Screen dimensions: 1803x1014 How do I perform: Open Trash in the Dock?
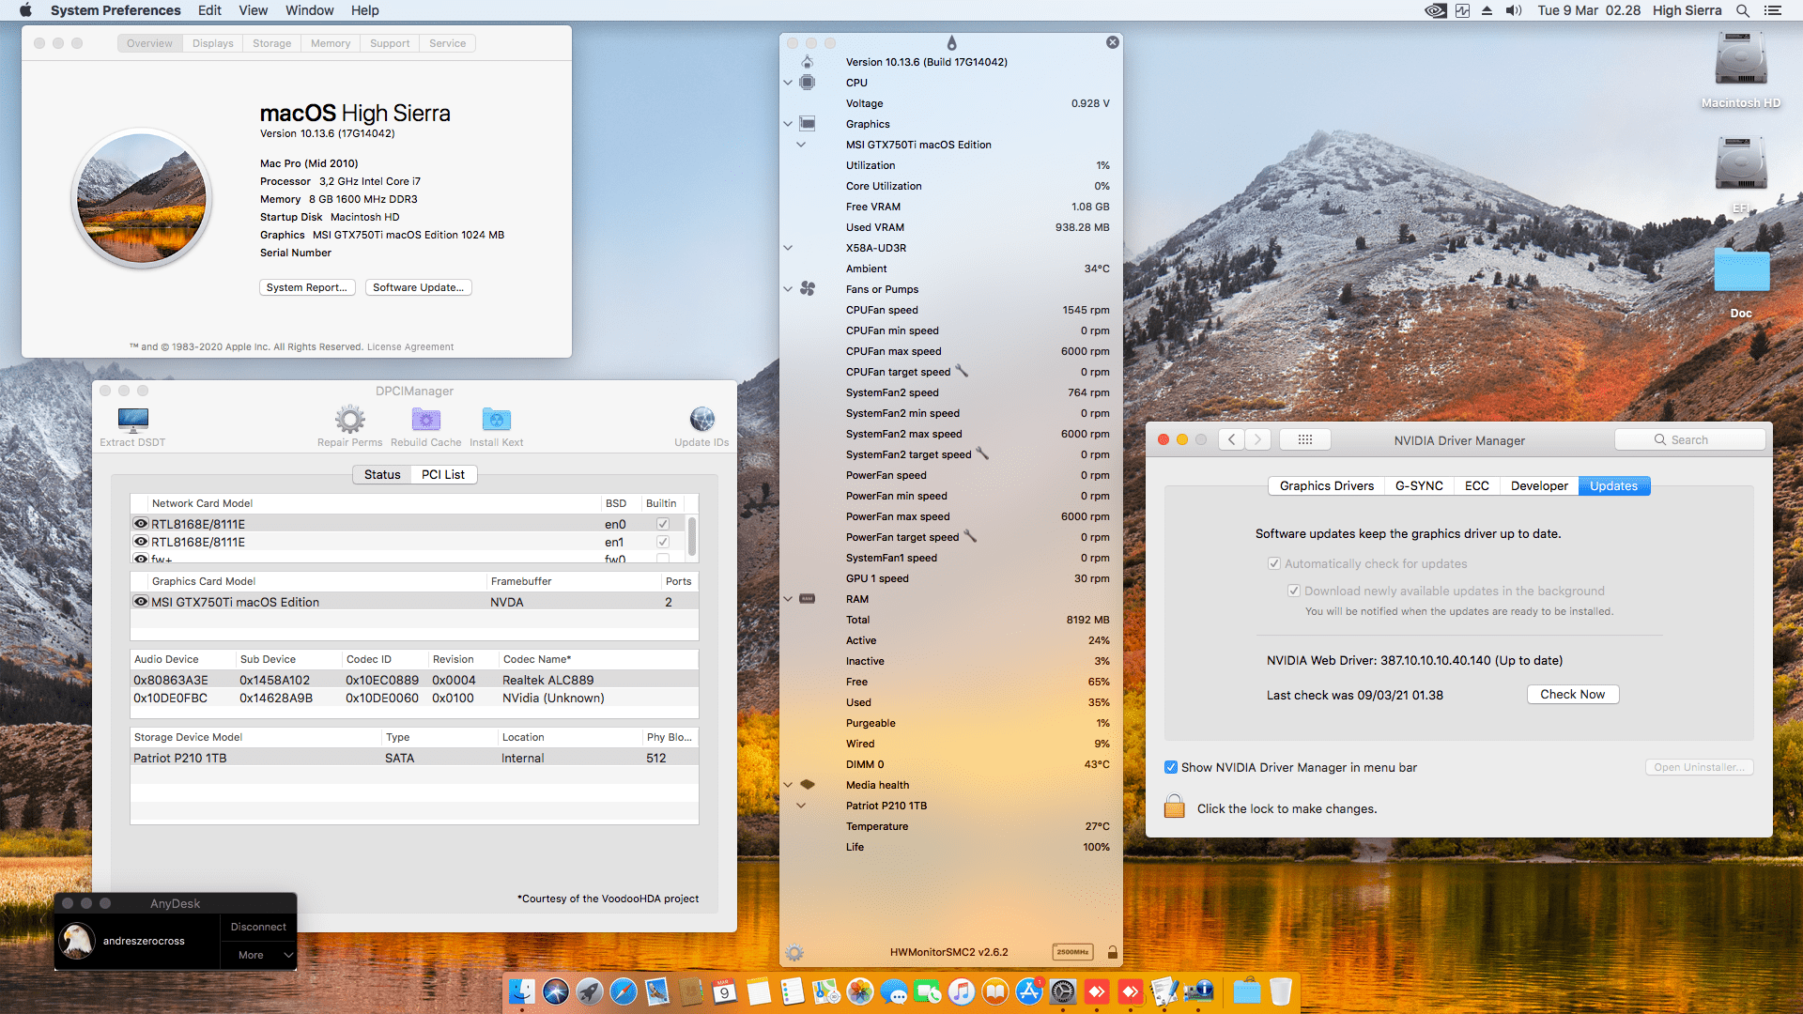[1280, 991]
